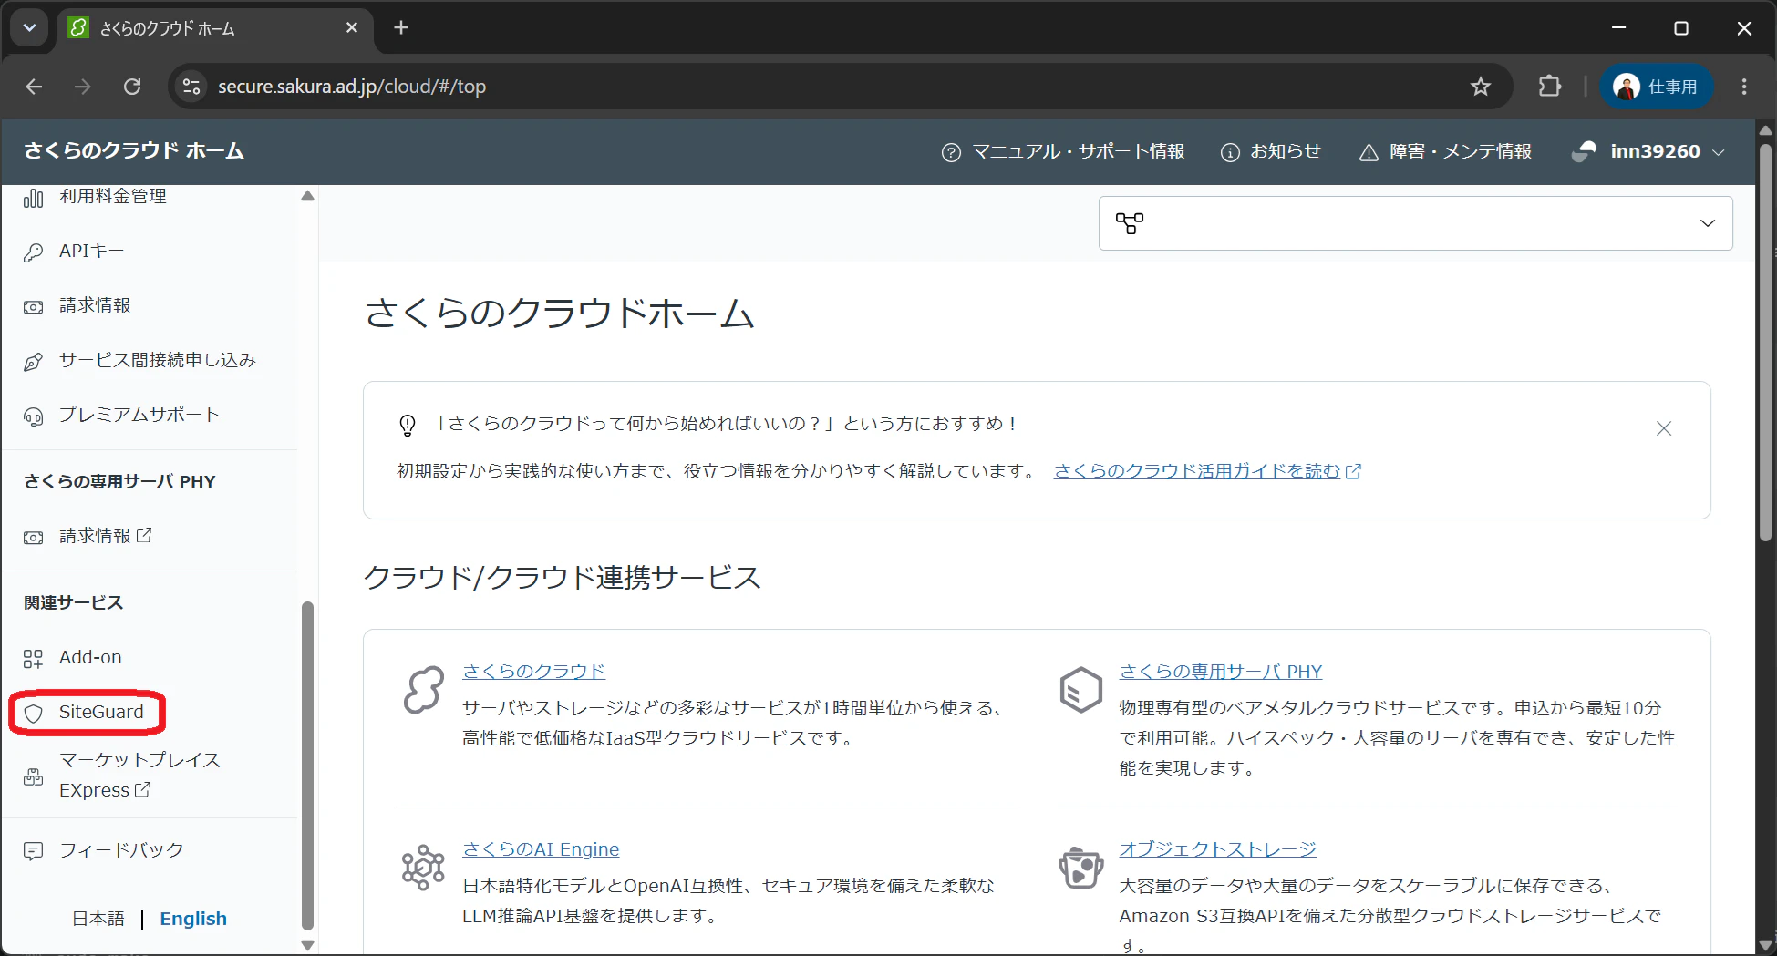1777x956 pixels.
Task: Open SiteGuard in the sidebar
Action: pos(101,712)
